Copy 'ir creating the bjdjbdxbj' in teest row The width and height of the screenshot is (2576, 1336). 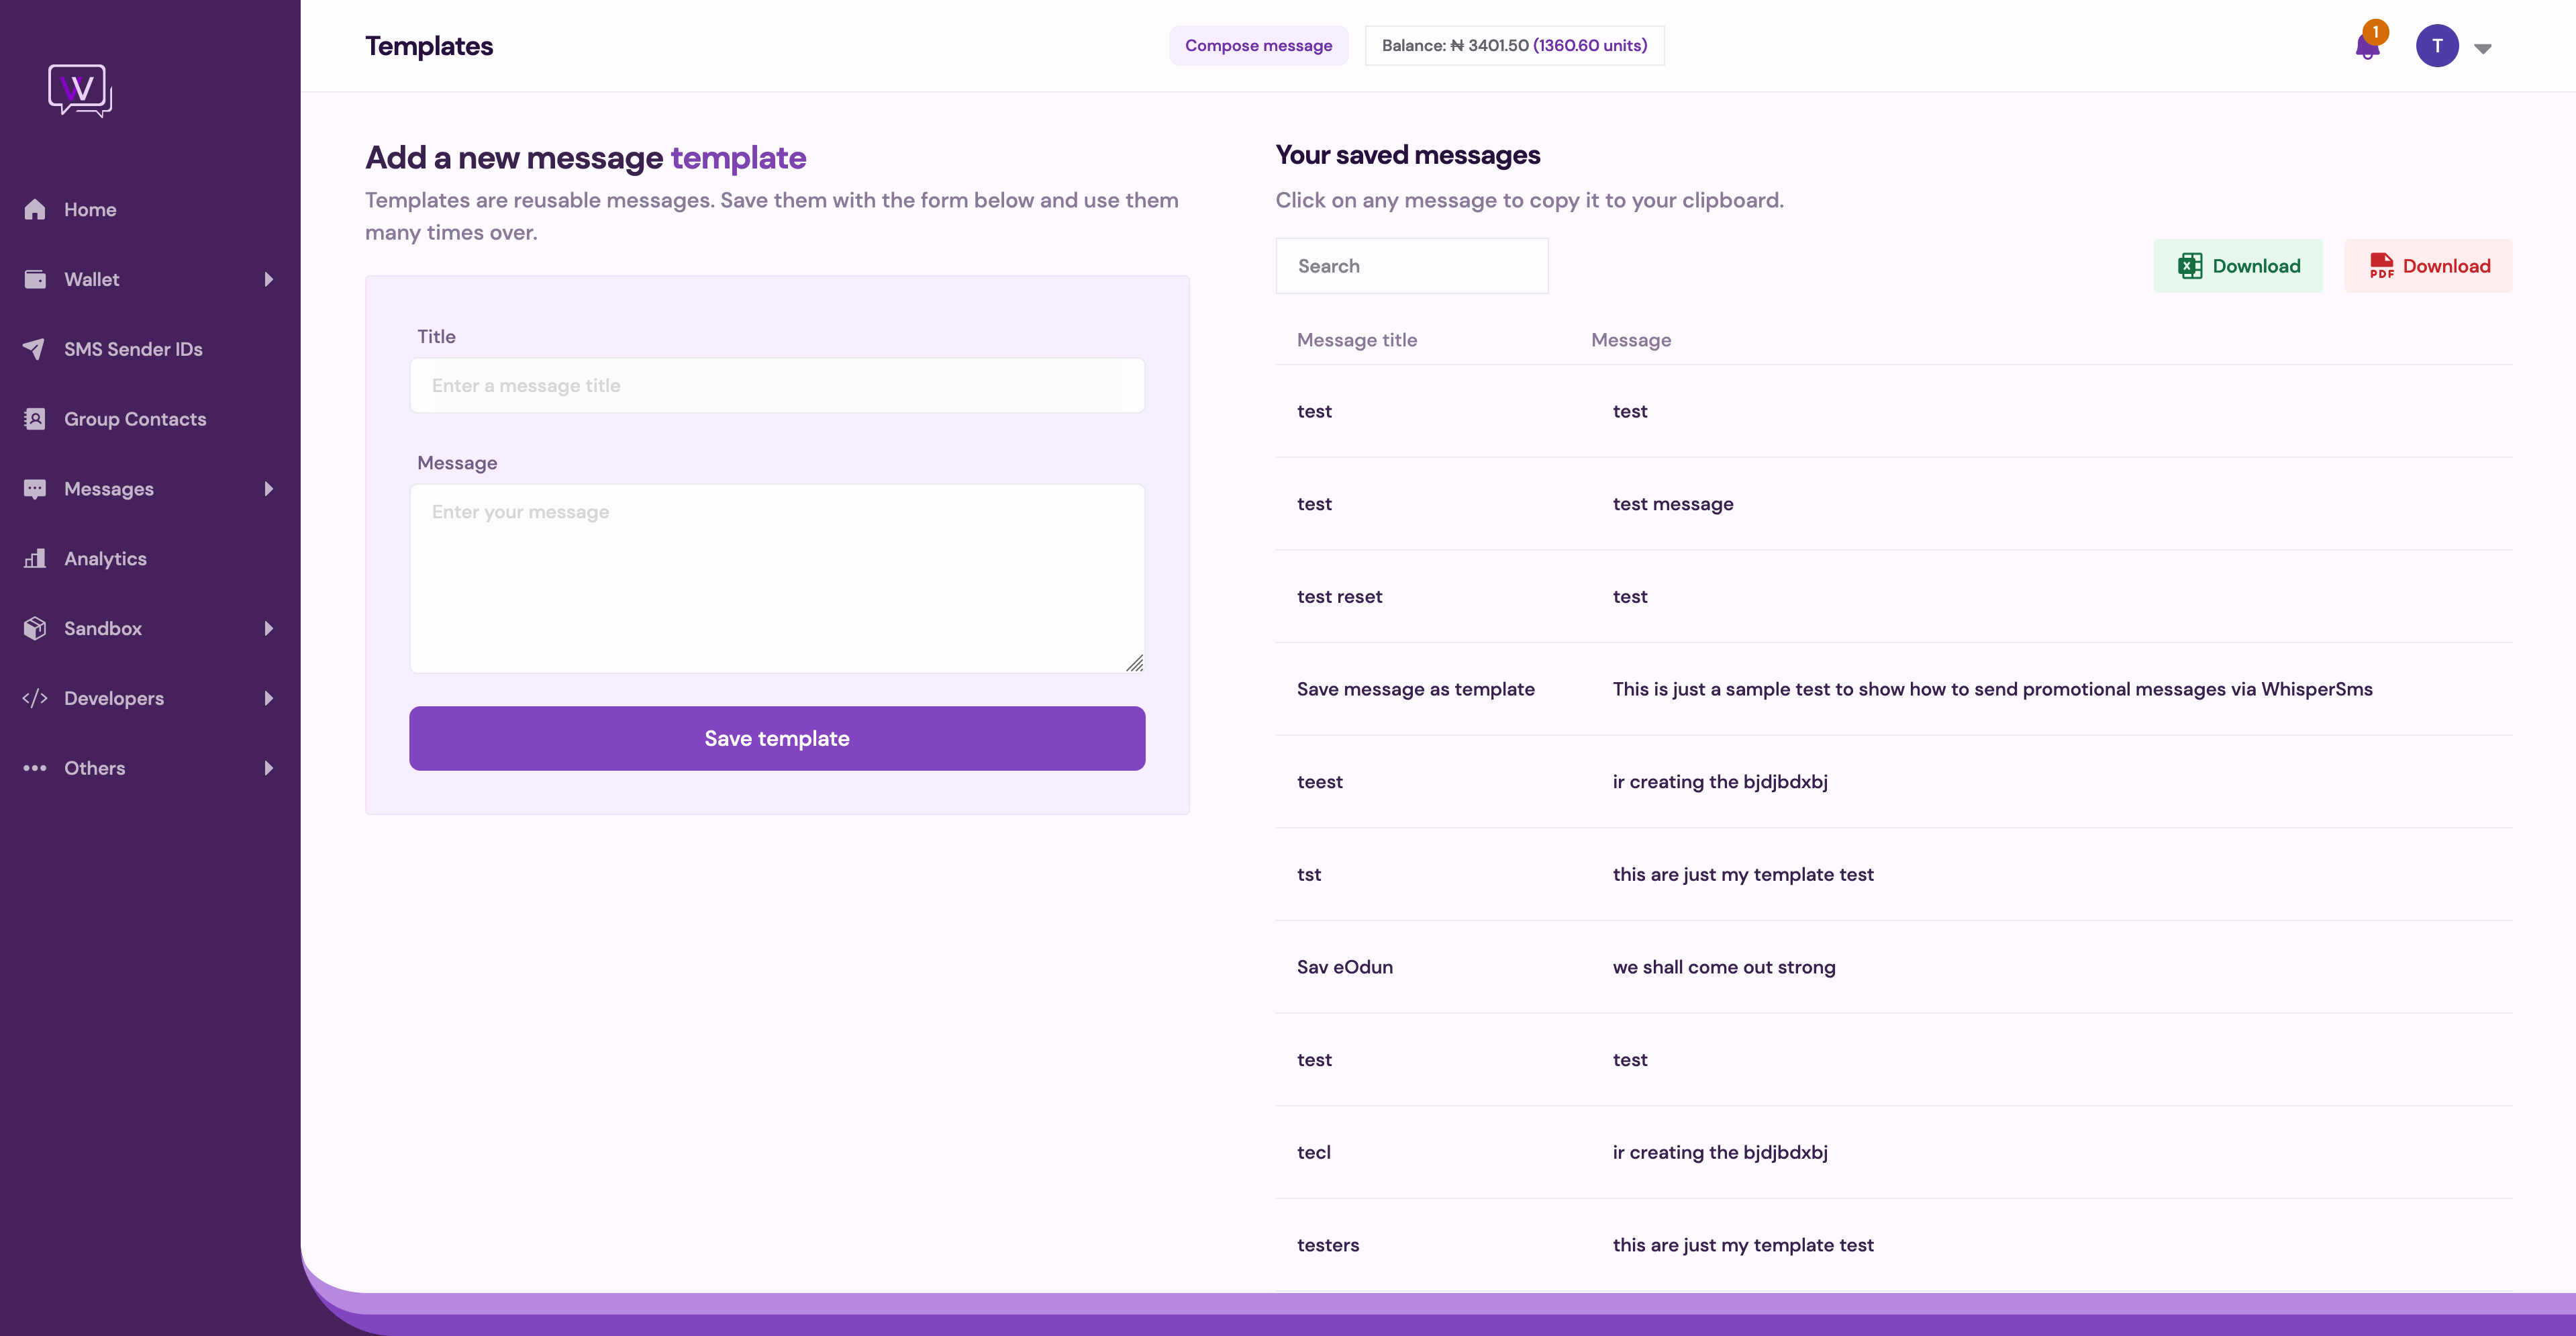point(1720,782)
